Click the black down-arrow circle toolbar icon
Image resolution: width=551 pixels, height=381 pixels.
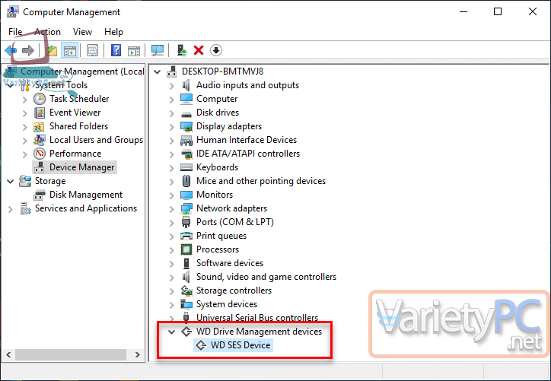point(216,50)
